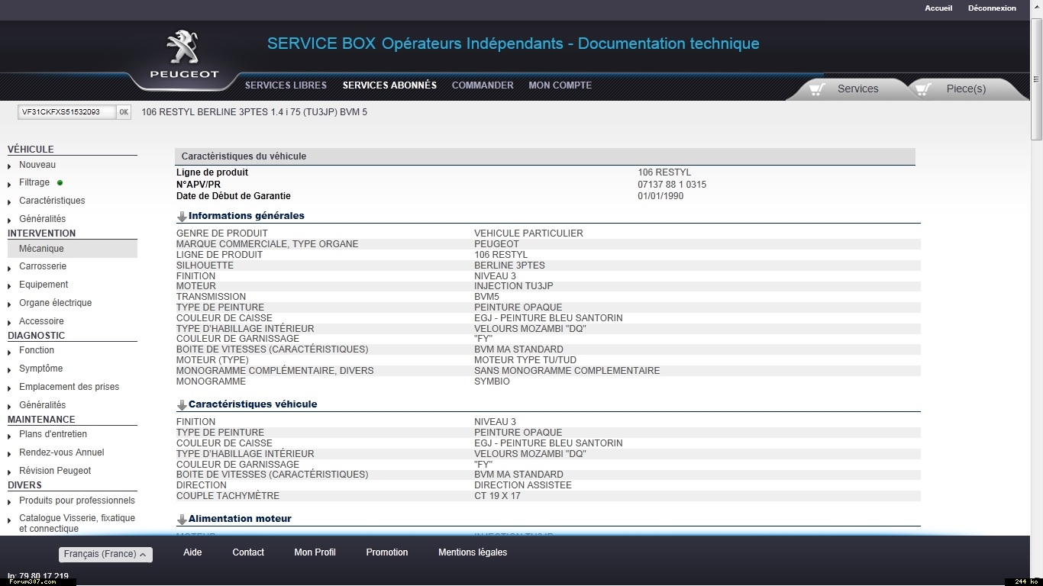Expand the arrow beside Carrosserie

tap(9, 268)
